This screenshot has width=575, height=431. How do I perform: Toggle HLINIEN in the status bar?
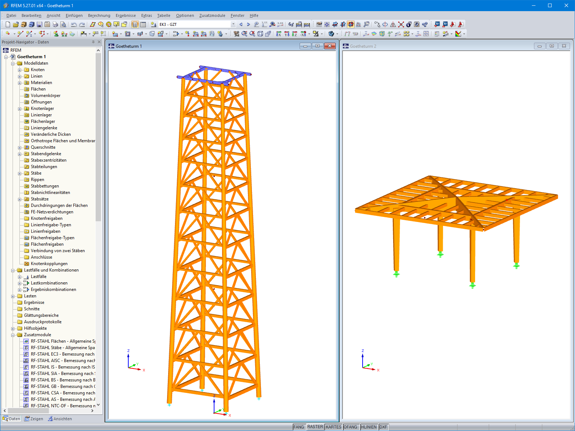coord(368,427)
